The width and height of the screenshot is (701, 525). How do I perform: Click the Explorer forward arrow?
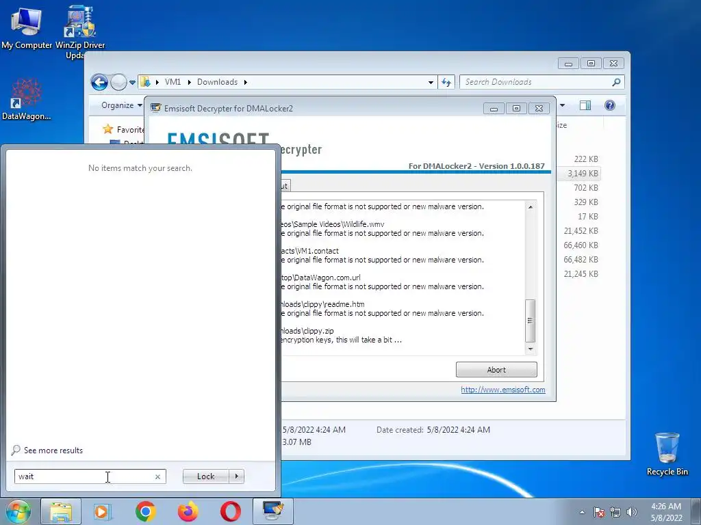118,82
